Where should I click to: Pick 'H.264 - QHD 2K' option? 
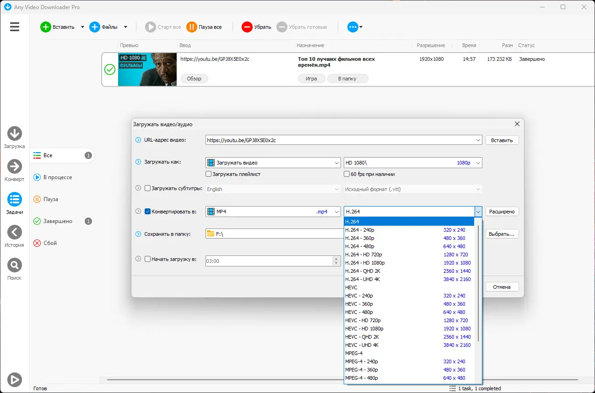click(x=409, y=271)
